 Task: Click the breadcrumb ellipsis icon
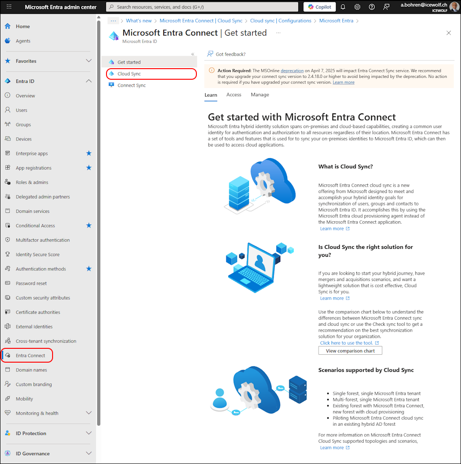(113, 21)
